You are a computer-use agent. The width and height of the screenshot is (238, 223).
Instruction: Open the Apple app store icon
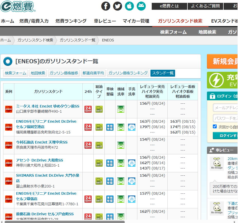129,6
